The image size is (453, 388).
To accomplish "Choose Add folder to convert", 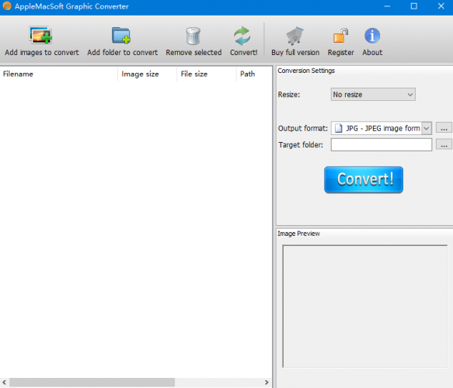I will click(123, 41).
